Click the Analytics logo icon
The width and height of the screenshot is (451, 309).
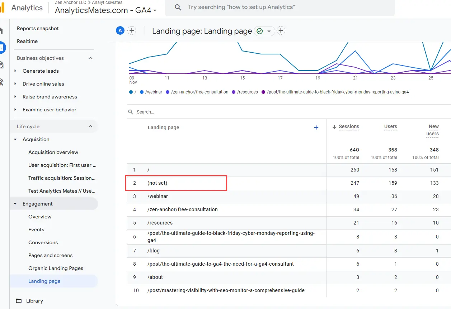click(2, 8)
